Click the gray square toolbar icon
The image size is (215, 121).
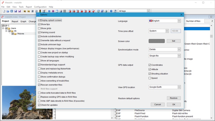65,11
